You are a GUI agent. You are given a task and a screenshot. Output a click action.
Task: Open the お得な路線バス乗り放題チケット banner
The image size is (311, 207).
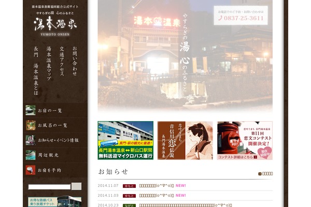click(54, 201)
